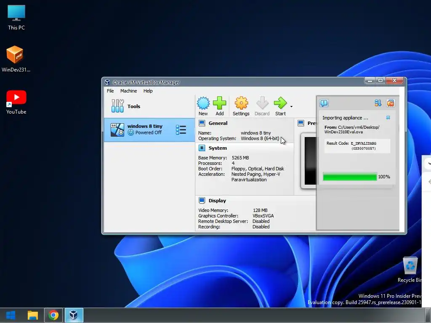Click Remote Desktop Server Disabled value
The height and width of the screenshot is (323, 431).
pos(261,221)
